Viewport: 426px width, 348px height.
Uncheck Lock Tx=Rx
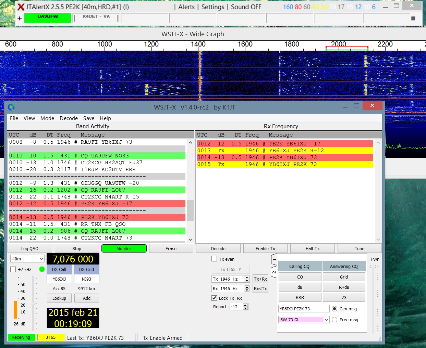click(214, 298)
